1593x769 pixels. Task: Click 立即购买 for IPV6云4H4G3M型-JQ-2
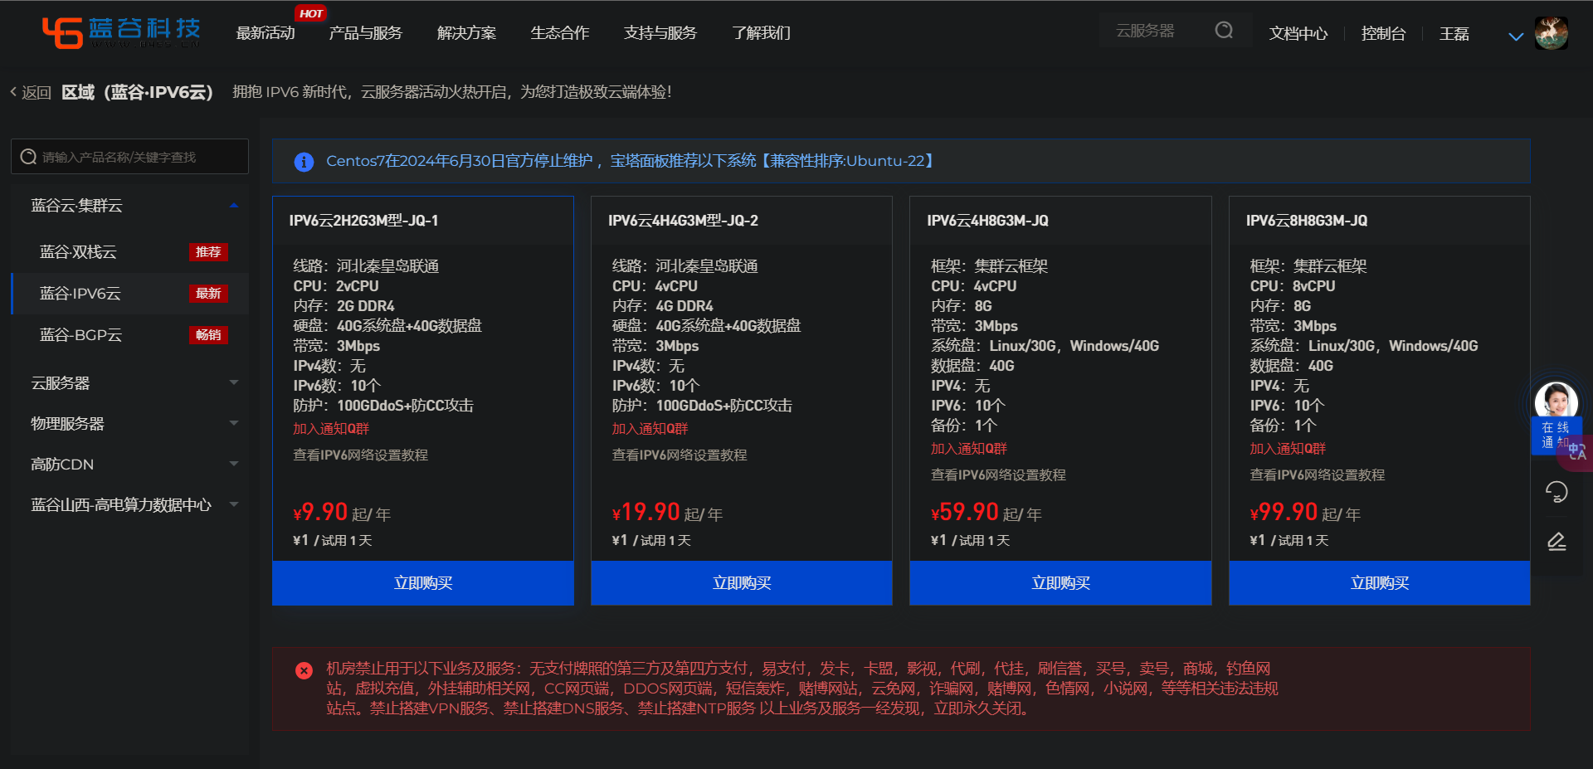point(742,583)
